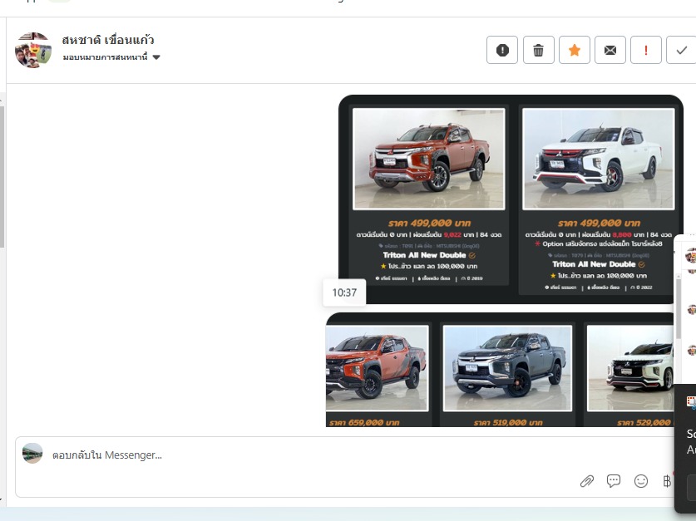Attach a file with the paperclip icon

click(587, 481)
